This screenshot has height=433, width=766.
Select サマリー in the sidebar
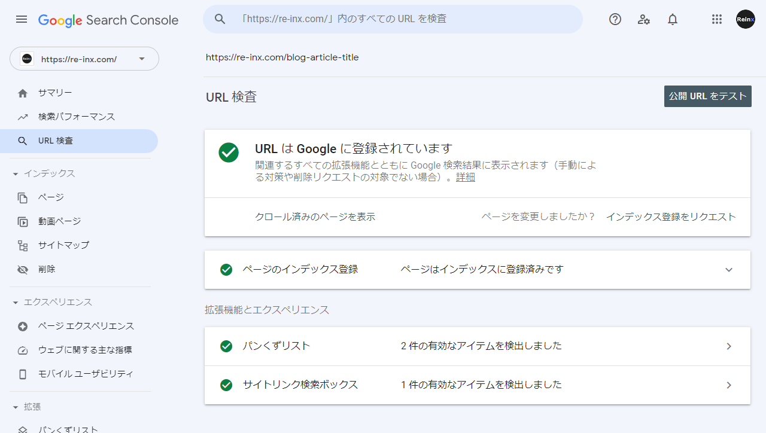point(79,93)
